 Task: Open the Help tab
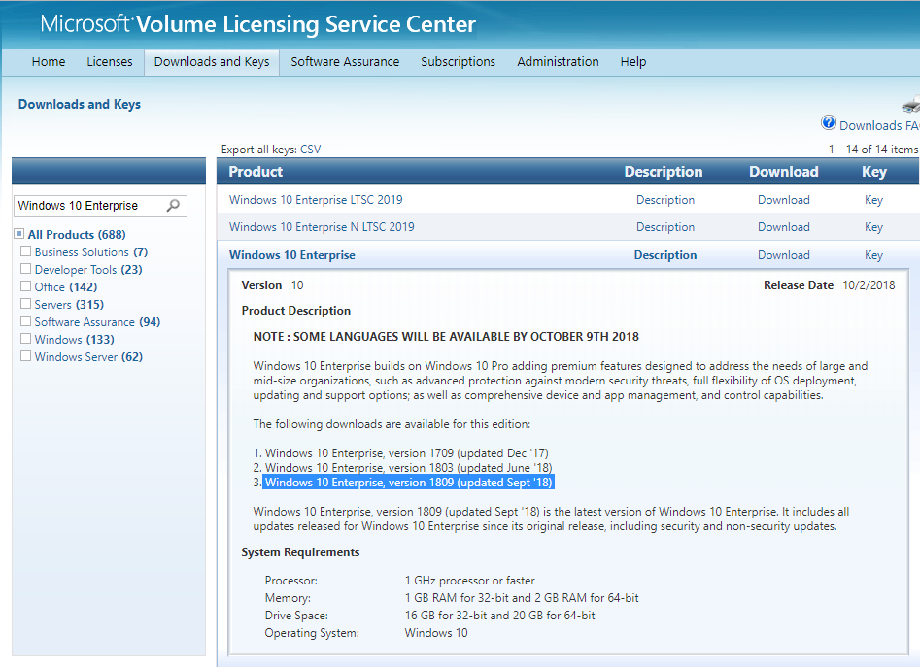point(633,61)
